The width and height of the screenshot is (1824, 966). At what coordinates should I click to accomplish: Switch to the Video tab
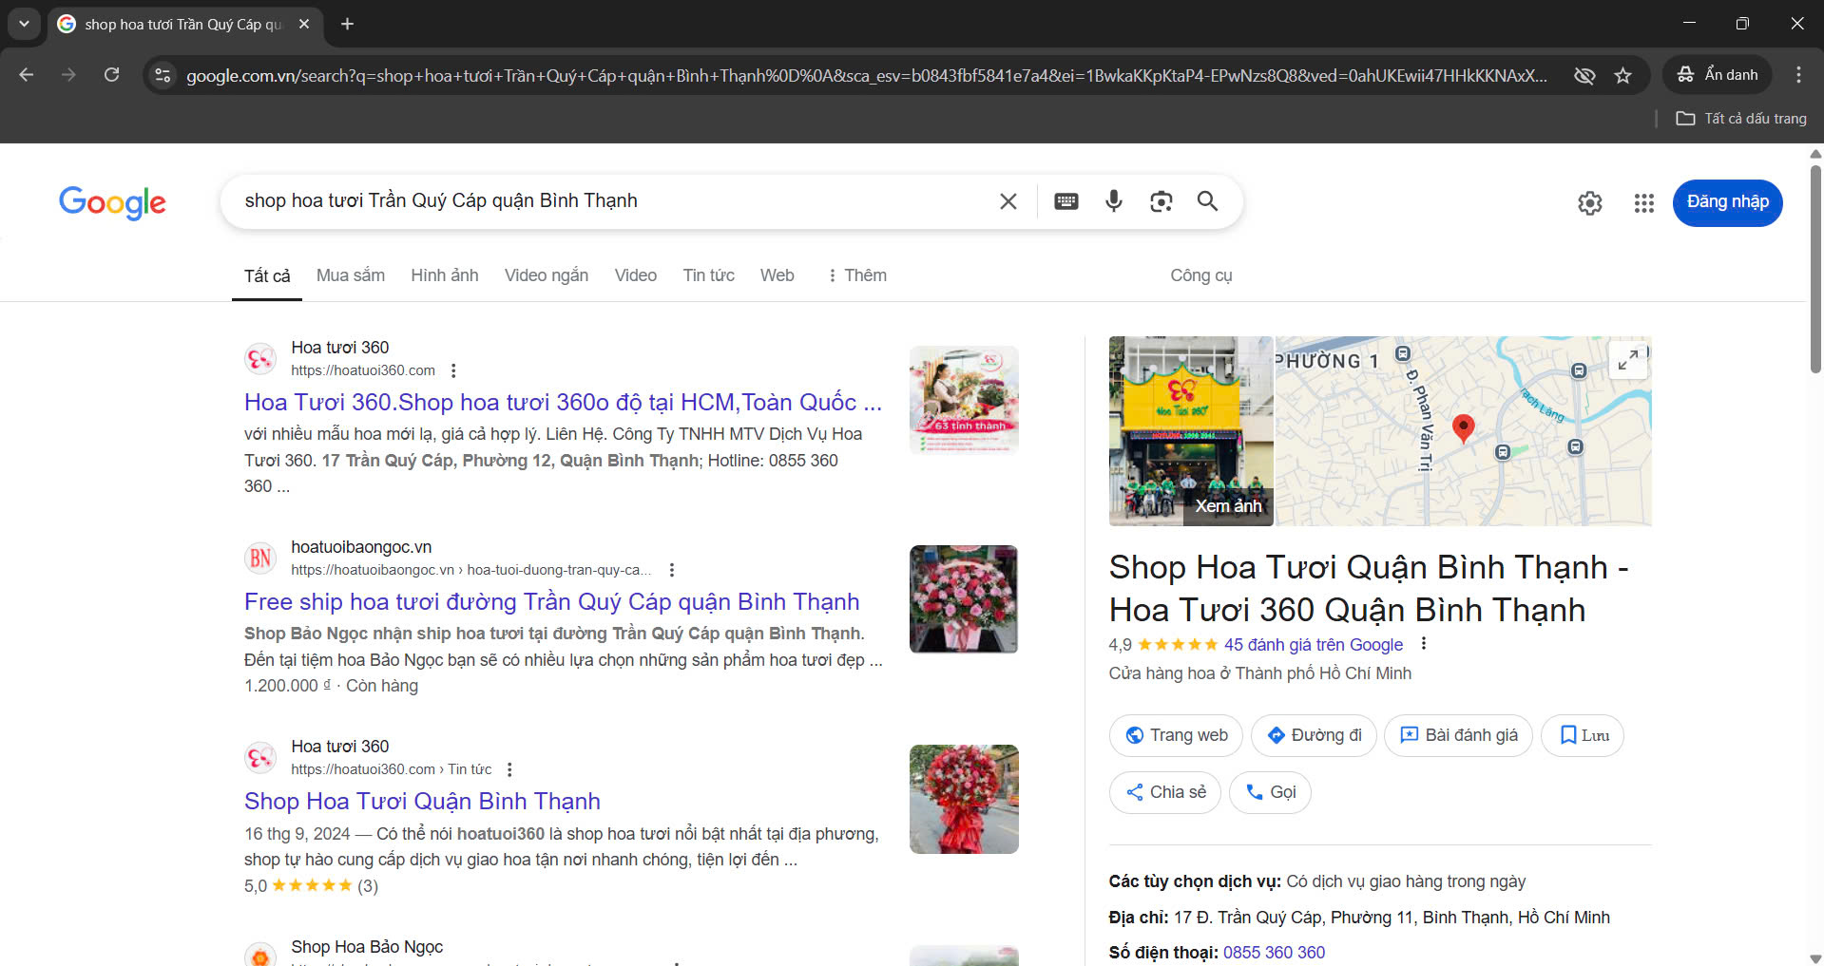636,275
